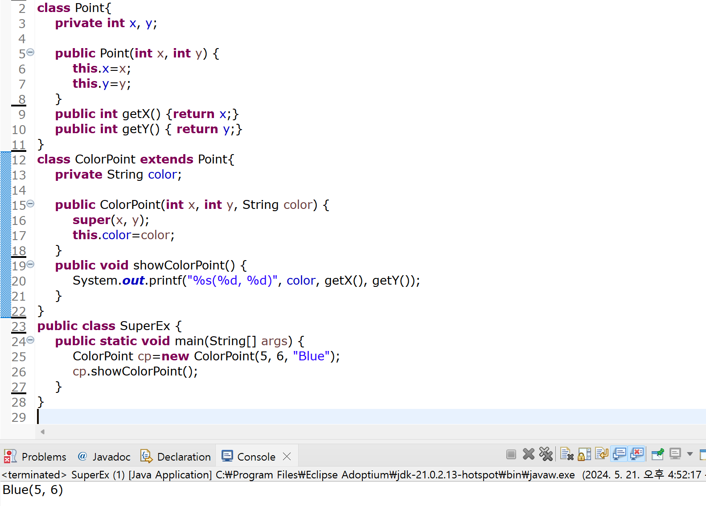706x506 pixels.
Task: Click the Javadoc @ icon
Action: [x=82, y=456]
